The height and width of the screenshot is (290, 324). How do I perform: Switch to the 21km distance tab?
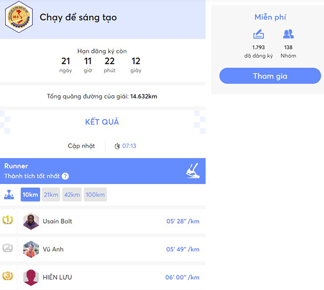click(51, 194)
